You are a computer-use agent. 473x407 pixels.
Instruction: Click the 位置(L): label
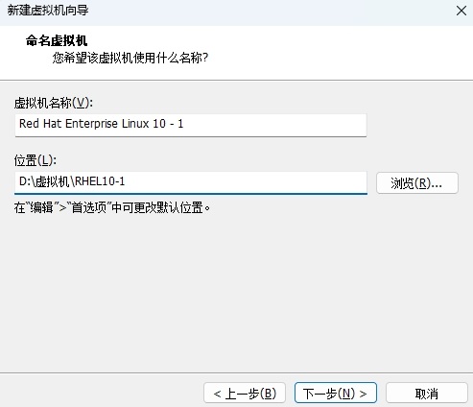click(x=35, y=160)
